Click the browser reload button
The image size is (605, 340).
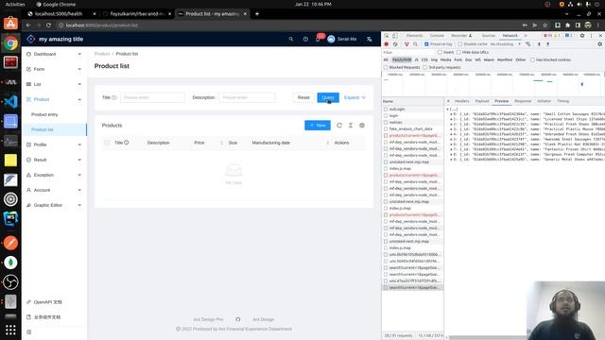pyautogui.click(x=48, y=25)
